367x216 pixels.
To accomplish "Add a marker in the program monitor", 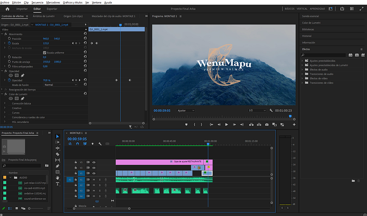I will [x=186, y=125].
